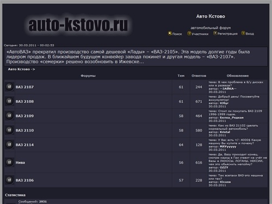This screenshot has height=204, width=272.
Task: Click the 464 replies count for ВАЗ 2109
Action: 199,116
